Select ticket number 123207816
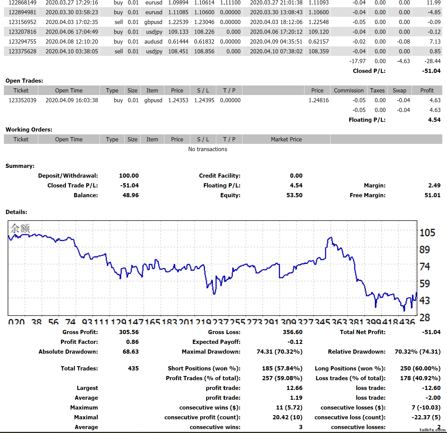447x433 pixels. [x=22, y=32]
